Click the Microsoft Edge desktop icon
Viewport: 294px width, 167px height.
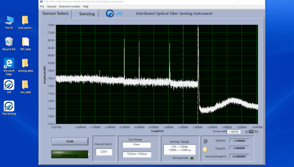click(9, 66)
